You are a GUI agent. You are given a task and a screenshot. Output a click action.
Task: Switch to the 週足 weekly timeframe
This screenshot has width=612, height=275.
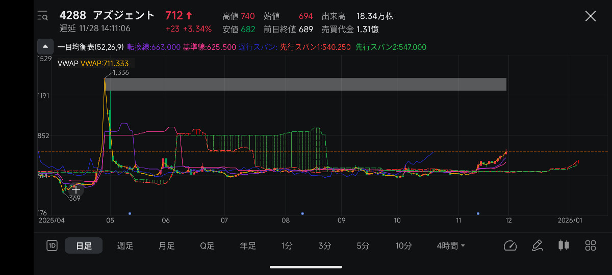125,246
